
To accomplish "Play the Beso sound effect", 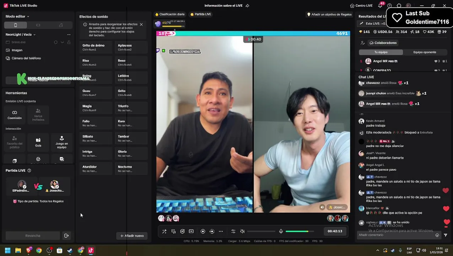I will tap(131, 63).
